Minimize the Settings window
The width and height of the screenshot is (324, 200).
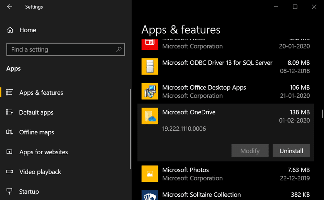click(x=276, y=7)
